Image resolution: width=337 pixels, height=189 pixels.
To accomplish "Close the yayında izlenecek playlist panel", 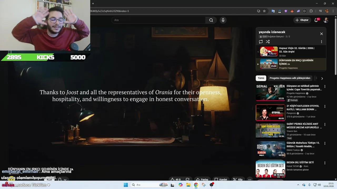I will click(x=321, y=34).
